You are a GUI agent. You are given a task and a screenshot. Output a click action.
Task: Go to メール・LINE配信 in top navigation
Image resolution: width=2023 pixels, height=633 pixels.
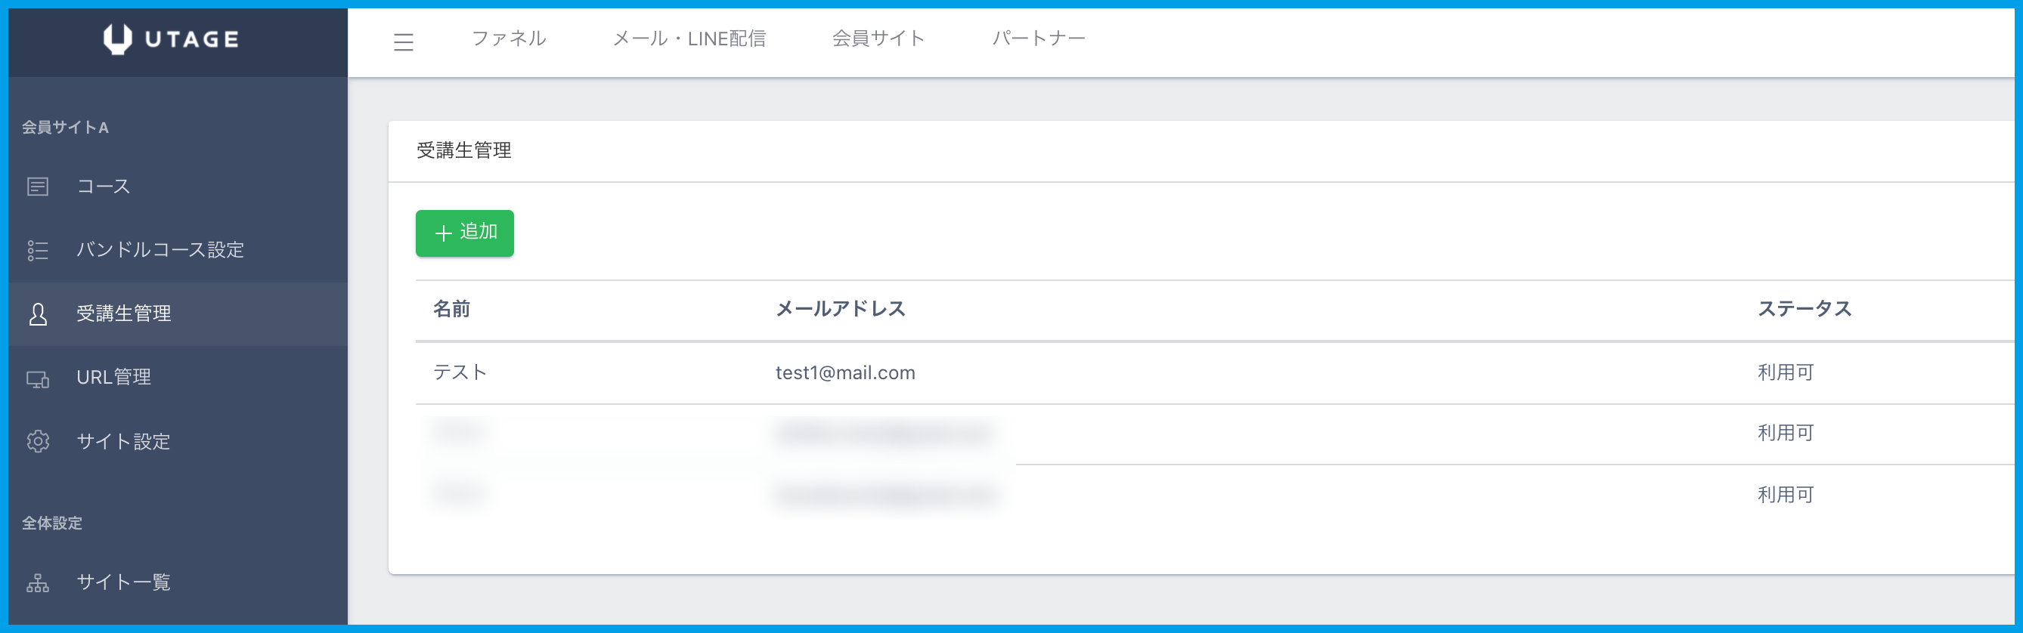689,39
